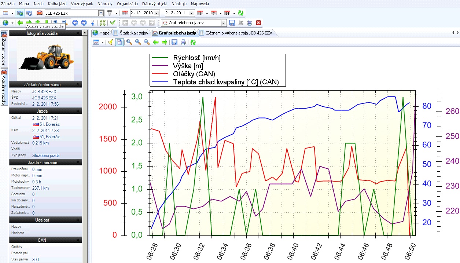The height and width of the screenshot is (263, 460).
Task: Click the printer icon in the chart toolbar
Action: [x=183, y=43]
